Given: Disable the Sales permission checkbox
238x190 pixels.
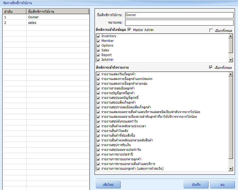Looking at the screenshot, I should [98, 51].
